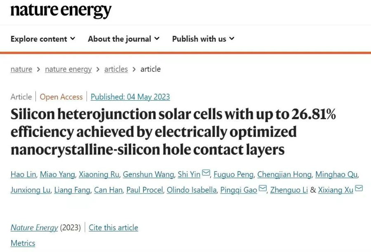The height and width of the screenshot is (252, 371).
Task: Select author Olindo Isabella
Action: pyautogui.click(x=191, y=190)
